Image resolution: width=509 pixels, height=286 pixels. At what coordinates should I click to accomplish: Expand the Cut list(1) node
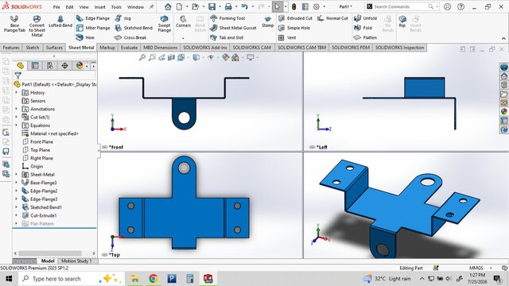16,117
